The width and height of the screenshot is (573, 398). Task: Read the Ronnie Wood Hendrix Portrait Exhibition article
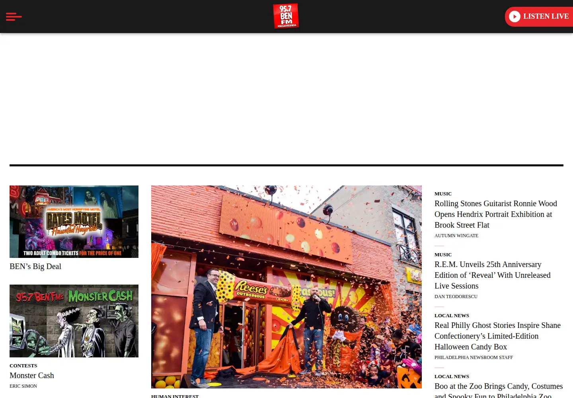point(496,214)
